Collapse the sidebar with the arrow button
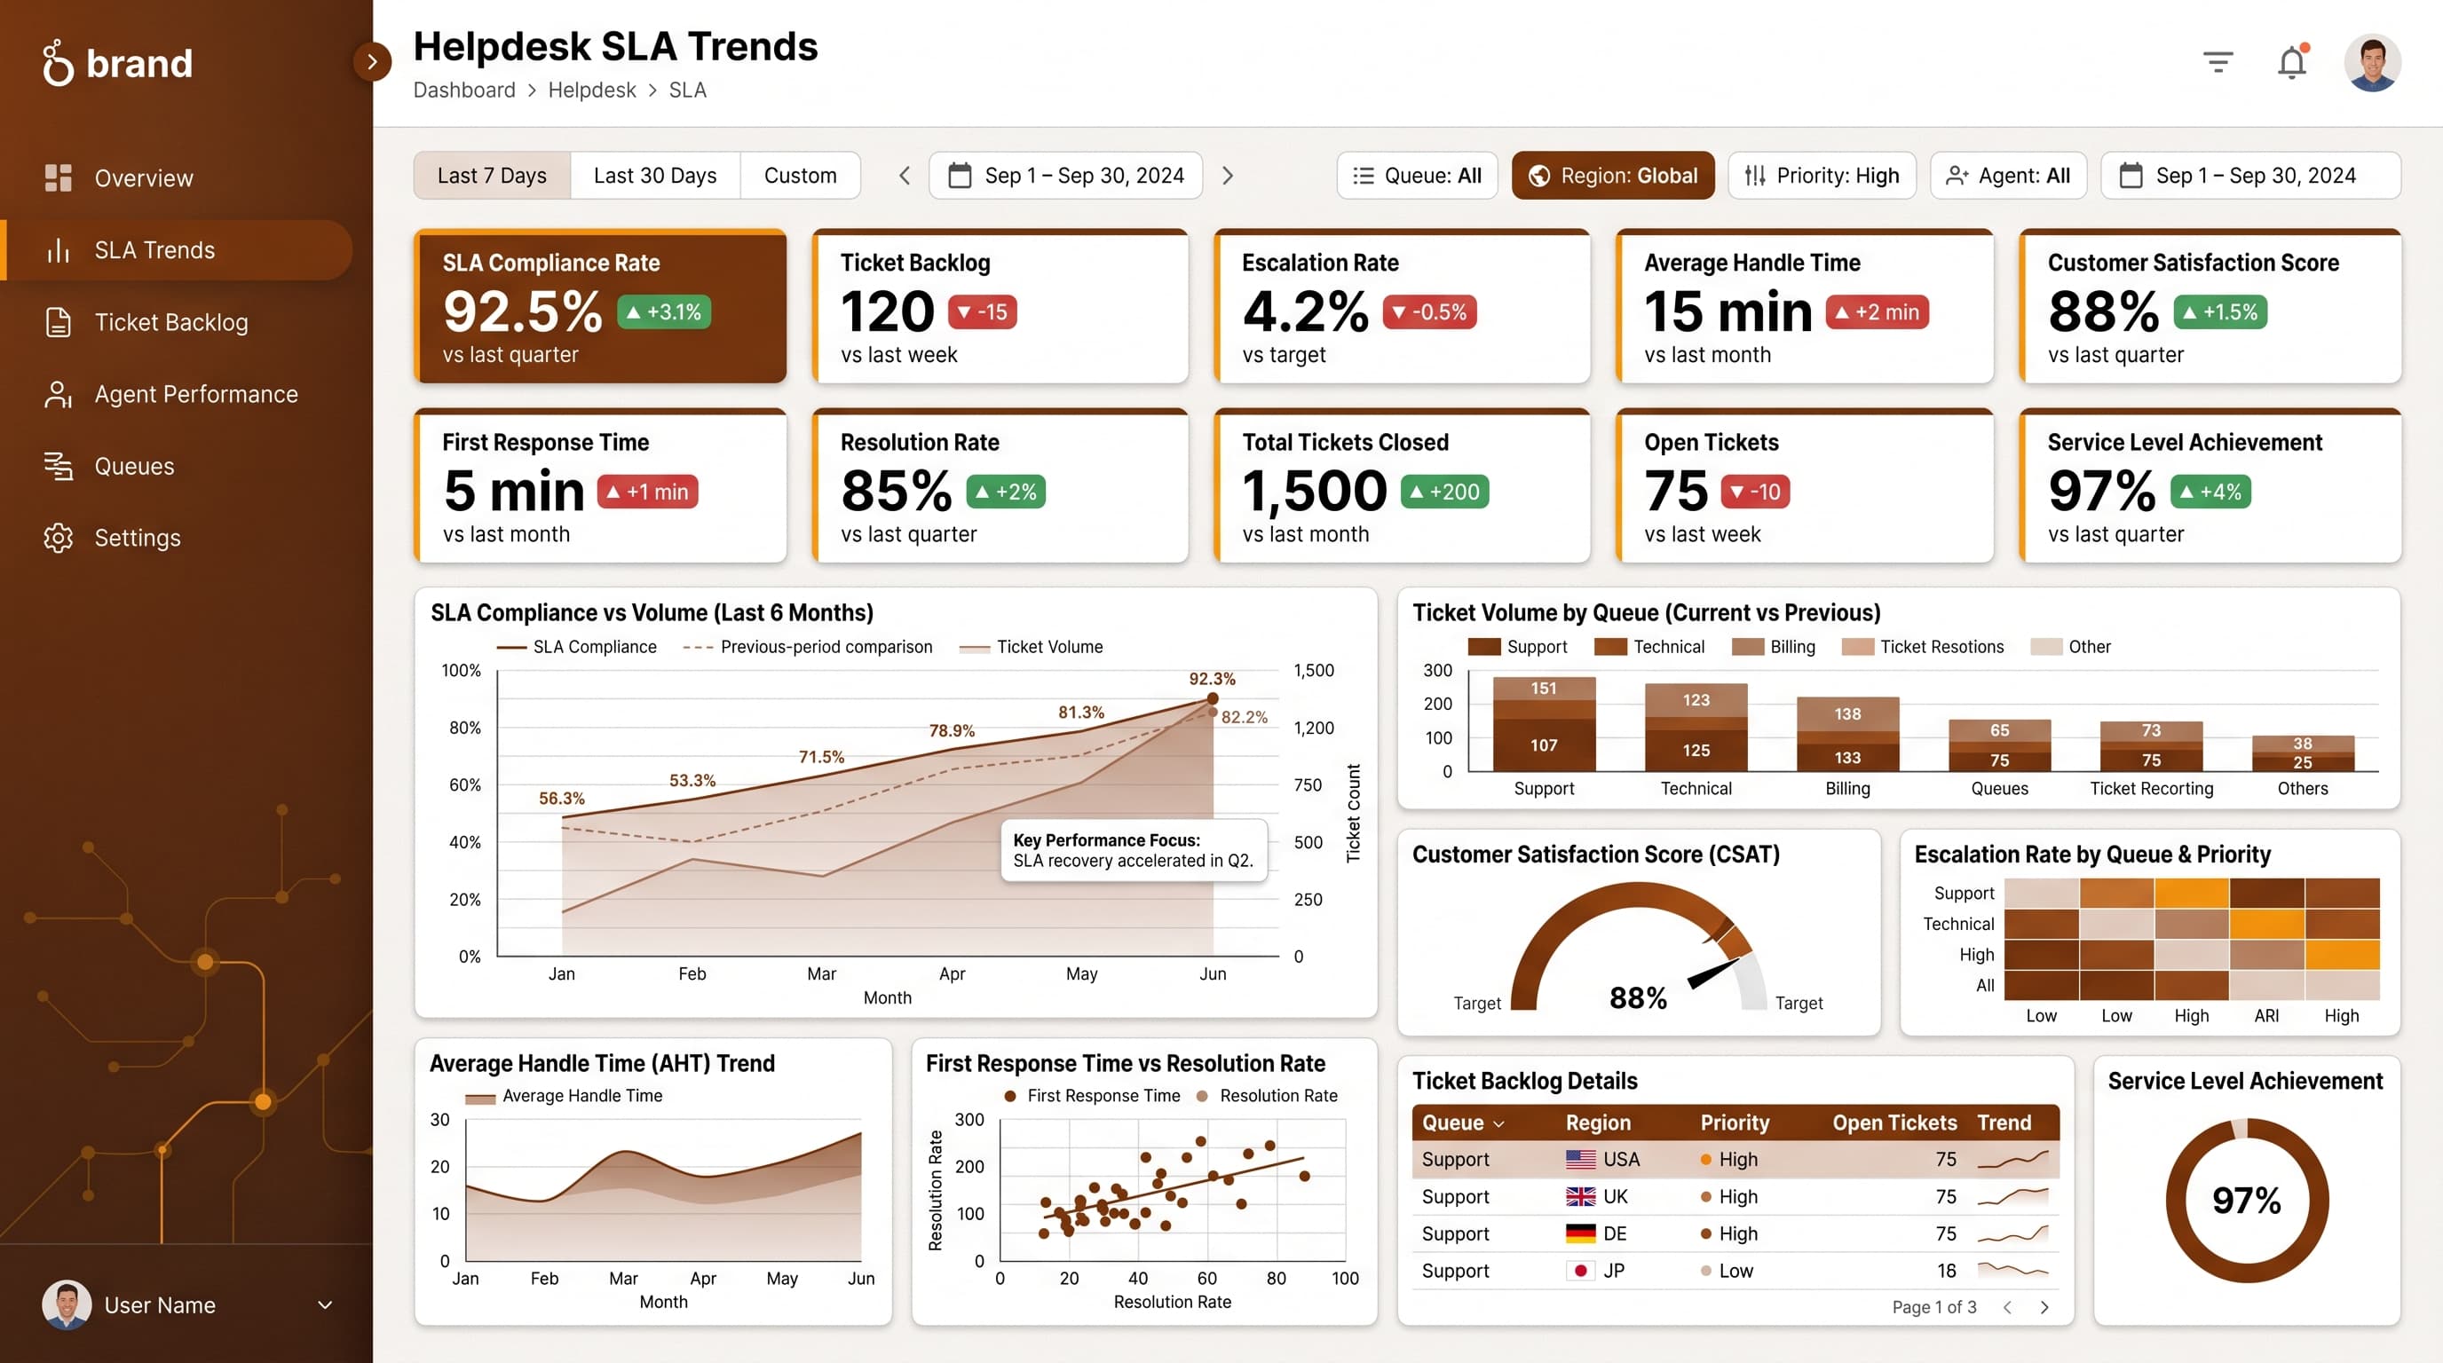This screenshot has height=1363, width=2443. tap(372, 61)
